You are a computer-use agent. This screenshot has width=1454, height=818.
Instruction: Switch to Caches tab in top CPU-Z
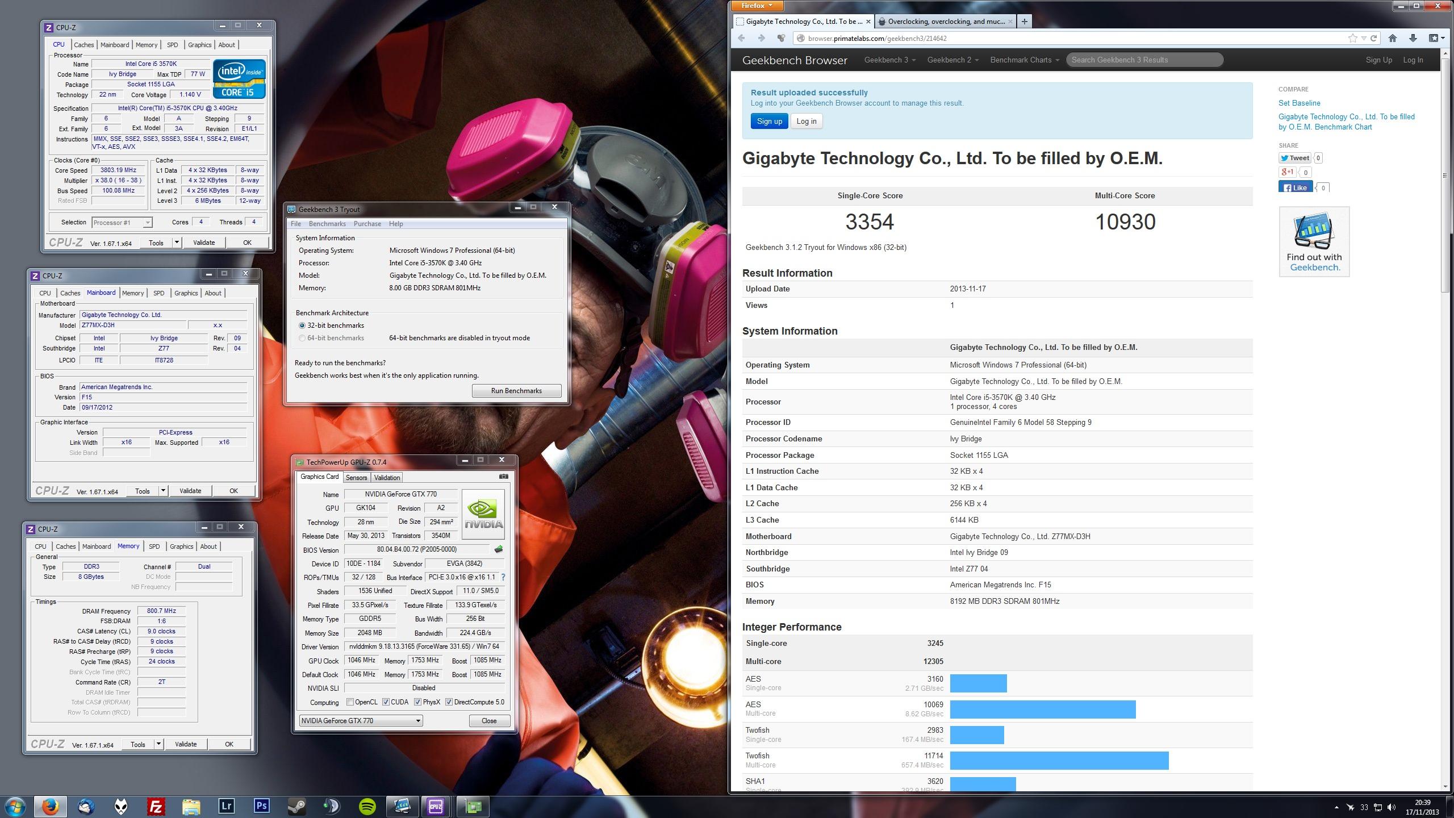[x=83, y=45]
